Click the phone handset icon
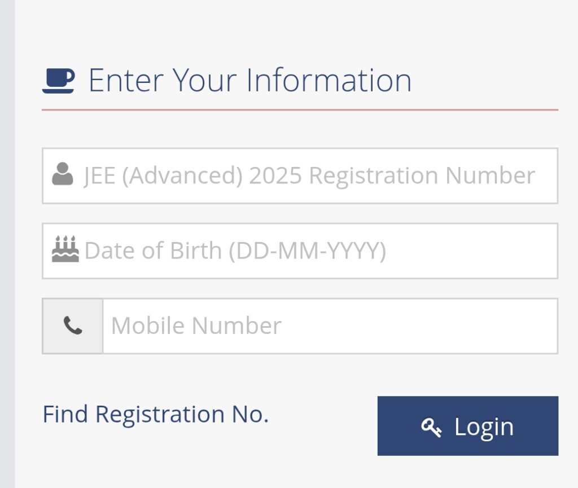This screenshot has width=578, height=488. (73, 325)
